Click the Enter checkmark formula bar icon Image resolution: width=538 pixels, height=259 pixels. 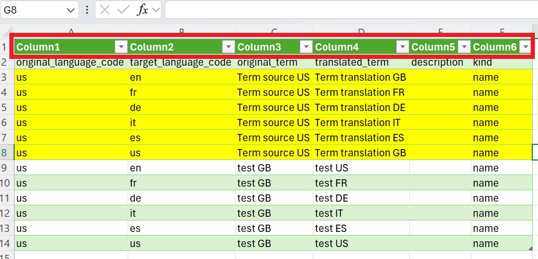point(124,10)
